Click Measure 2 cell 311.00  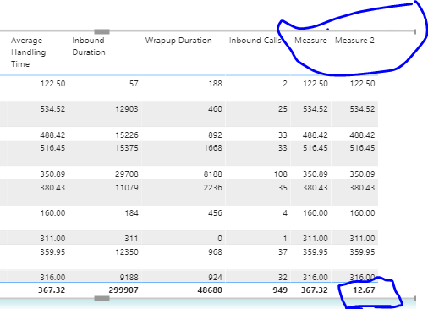(x=362, y=239)
